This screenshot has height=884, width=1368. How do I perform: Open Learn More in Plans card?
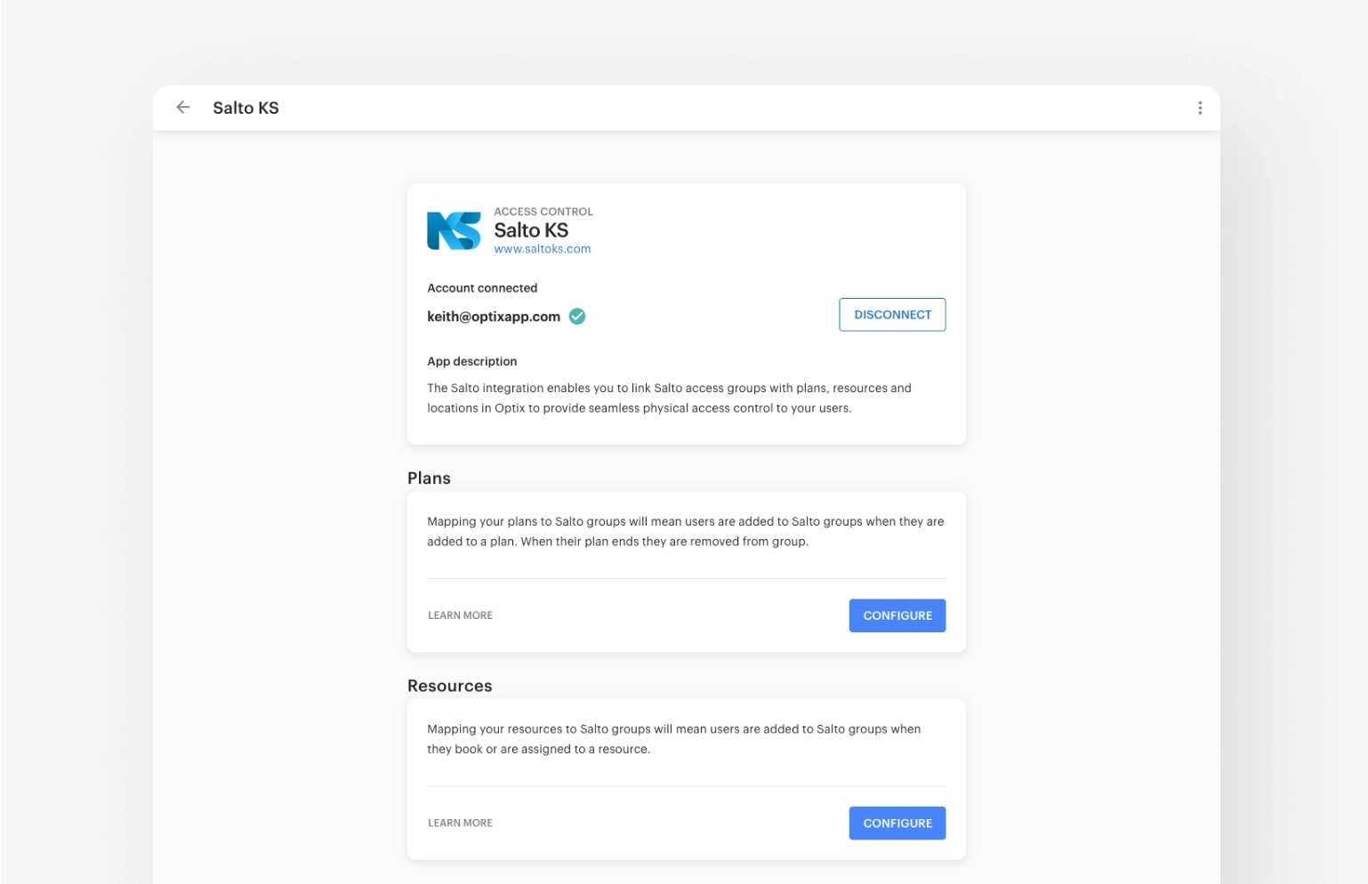coord(460,615)
